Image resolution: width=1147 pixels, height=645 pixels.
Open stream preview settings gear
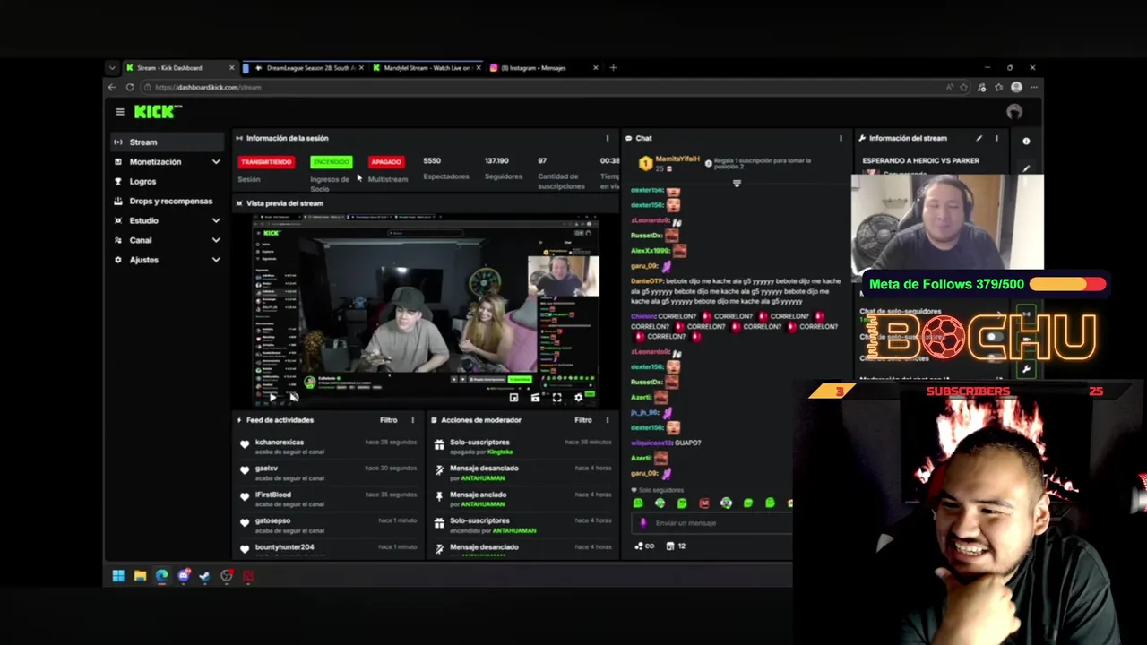[x=578, y=397]
